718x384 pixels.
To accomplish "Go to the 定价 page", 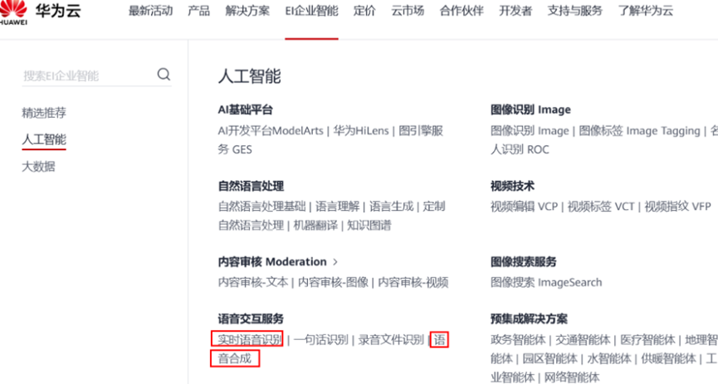I will tap(364, 12).
